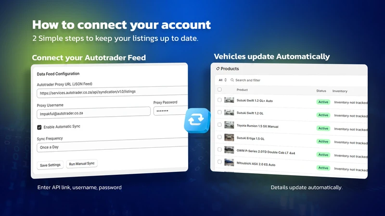Screen dimensions: 385x216
Task: Click the Inventory column header
Action: 340,91
